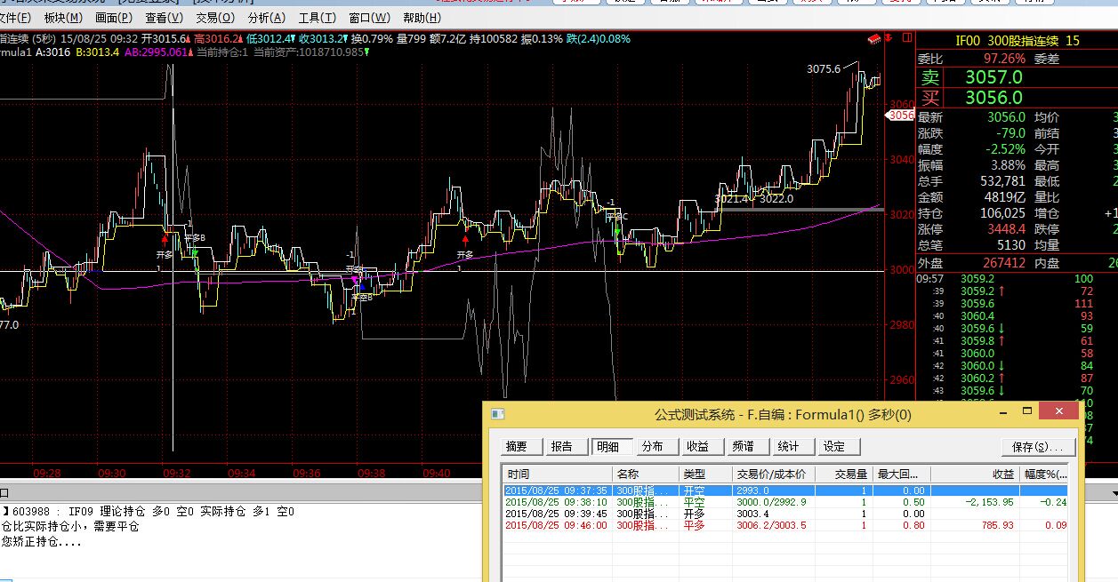Click the 3075.6 high price label on chart
Viewport: 1118px width, 582px height.
pyautogui.click(x=824, y=68)
